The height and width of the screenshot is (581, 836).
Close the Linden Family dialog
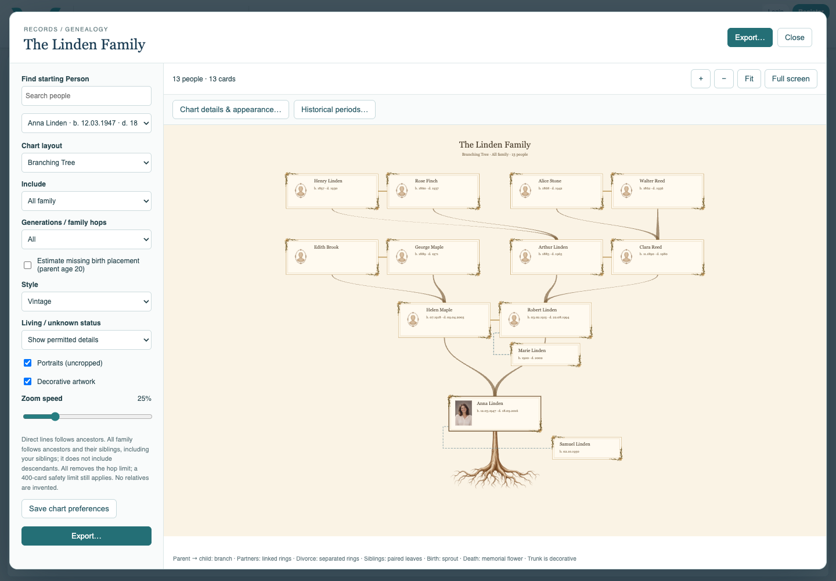click(795, 38)
